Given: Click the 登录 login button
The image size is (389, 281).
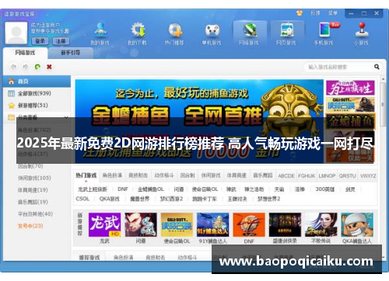Looking at the screenshot, I should (x=40, y=41).
